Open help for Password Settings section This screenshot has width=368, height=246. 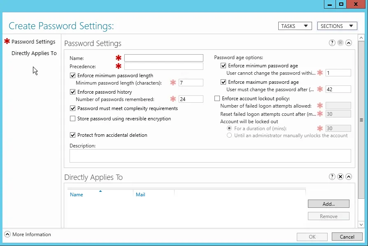(x=332, y=43)
